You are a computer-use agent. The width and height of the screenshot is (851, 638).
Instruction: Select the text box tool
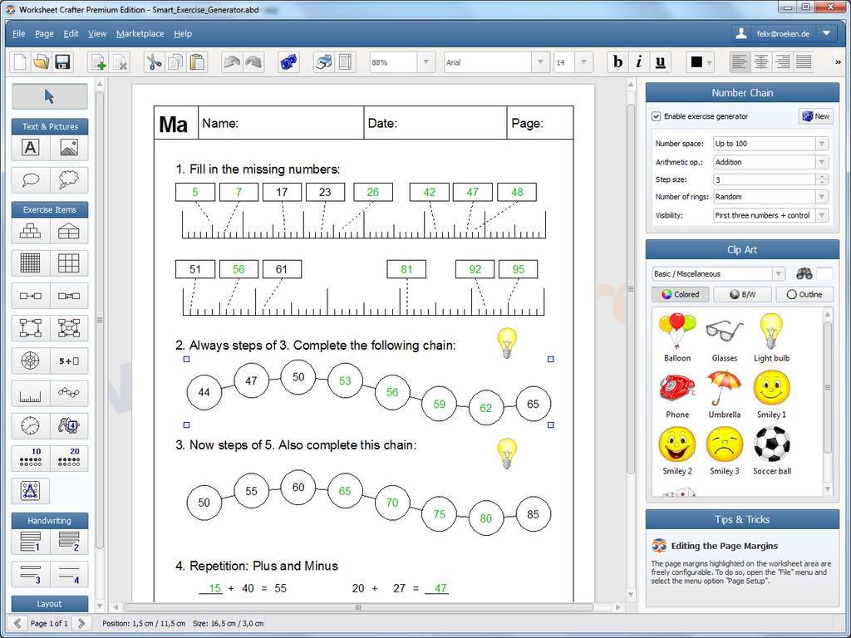pos(30,147)
